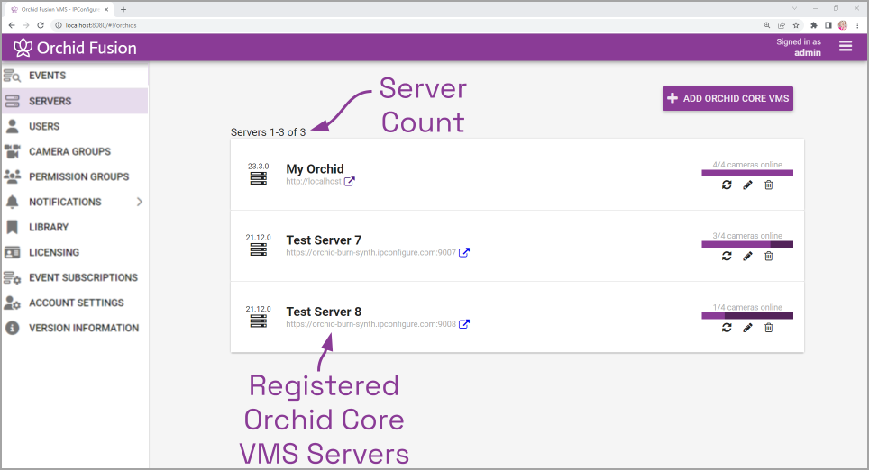Click Add Orchid Core VMS button
This screenshot has height=470, width=869.
pyautogui.click(x=727, y=98)
